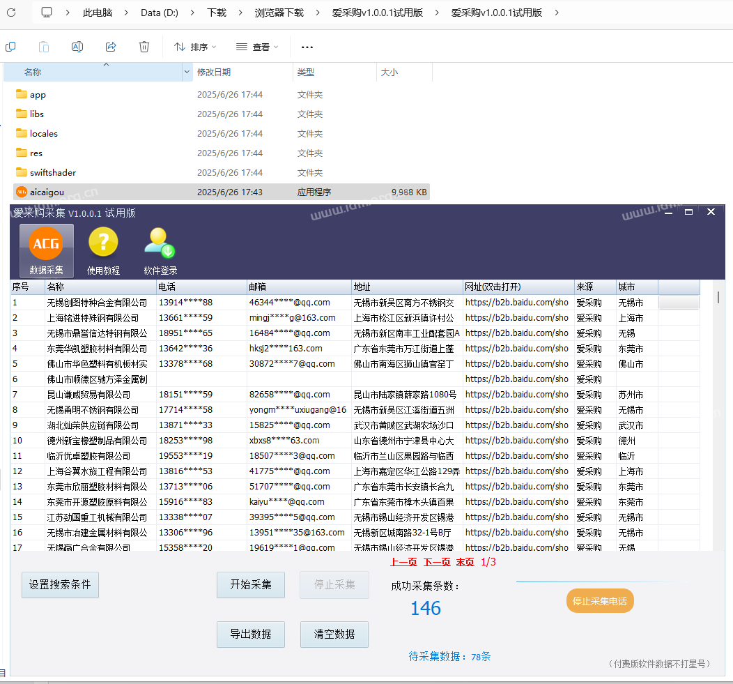Screen dimensions: 733x684
Task: Click the Explorer copy icon
Action: [x=10, y=47]
